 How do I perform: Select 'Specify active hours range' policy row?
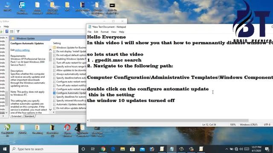point(70,66)
